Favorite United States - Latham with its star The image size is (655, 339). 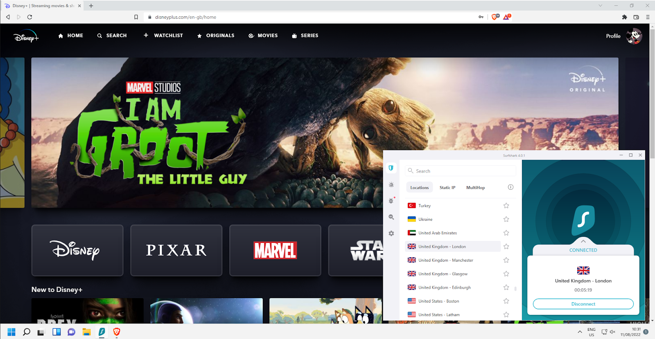pos(506,315)
